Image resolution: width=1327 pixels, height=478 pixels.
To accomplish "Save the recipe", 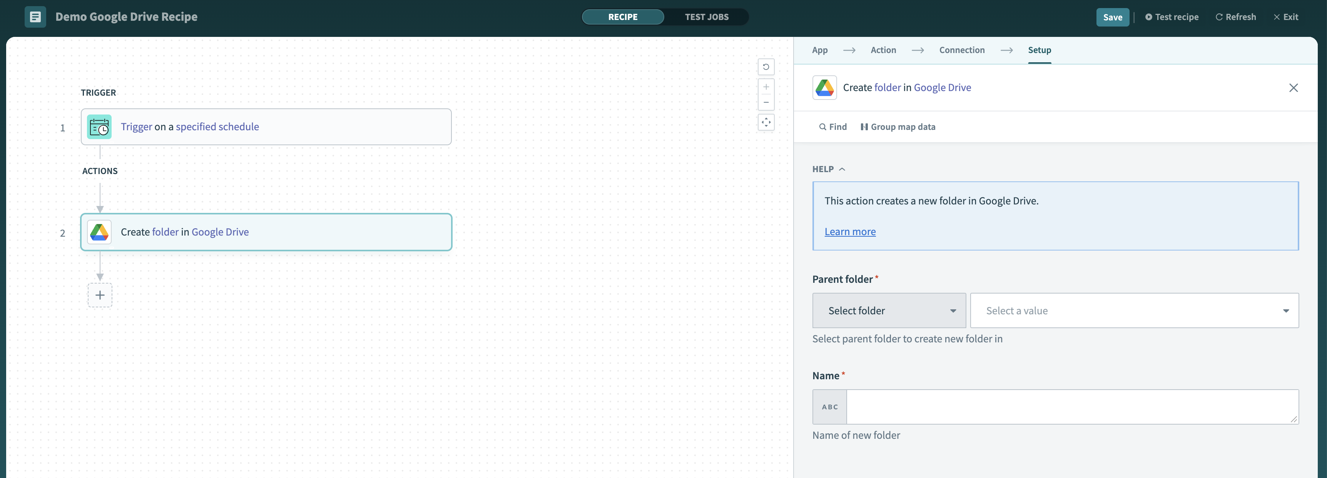I will tap(1112, 17).
